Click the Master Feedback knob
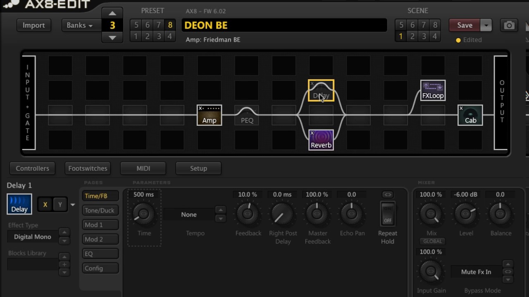Image resolution: width=529 pixels, height=297 pixels. pyautogui.click(x=317, y=214)
